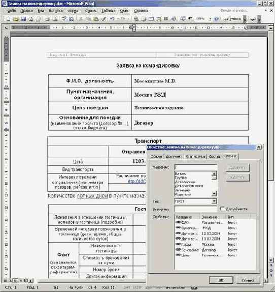Open the 'Вставка' menu
The image size is (275, 292).
point(55,11)
